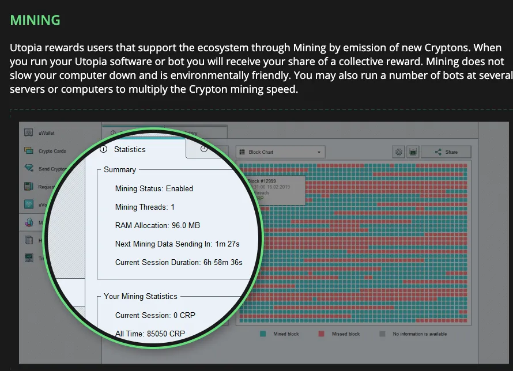Click the green MINING heading

pyautogui.click(x=35, y=20)
